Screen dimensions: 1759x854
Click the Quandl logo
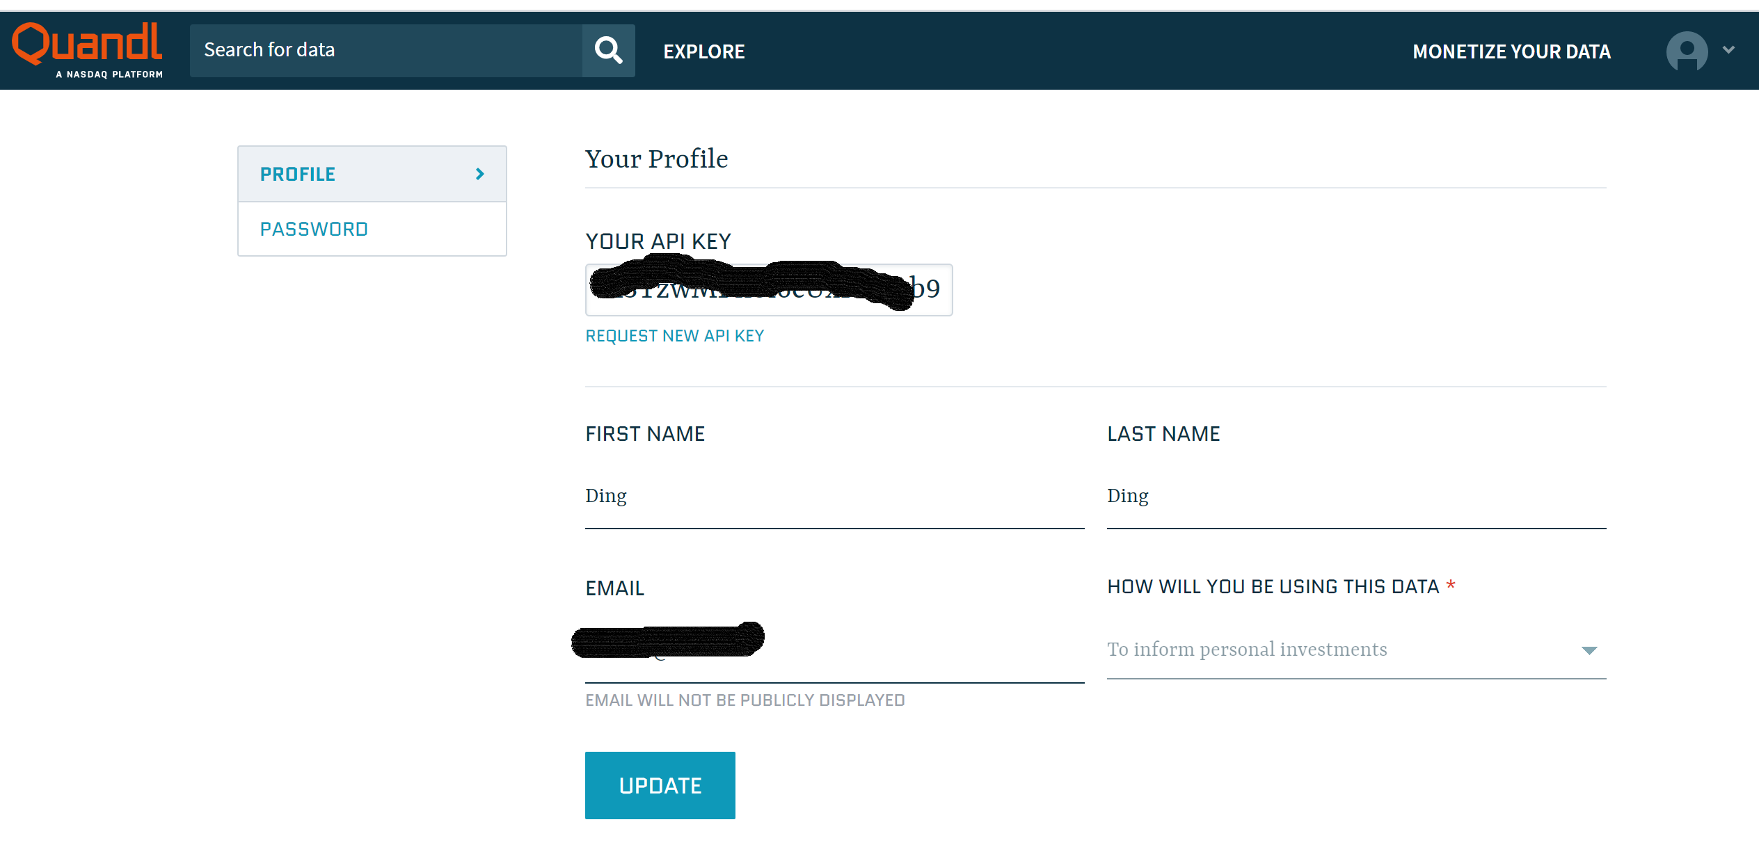[87, 43]
